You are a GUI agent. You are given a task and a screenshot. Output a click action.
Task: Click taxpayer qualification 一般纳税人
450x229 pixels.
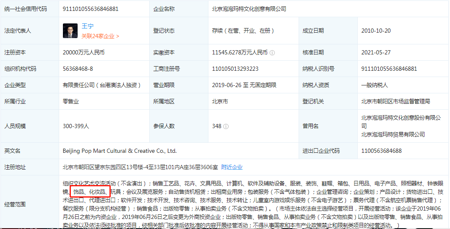[375, 85]
